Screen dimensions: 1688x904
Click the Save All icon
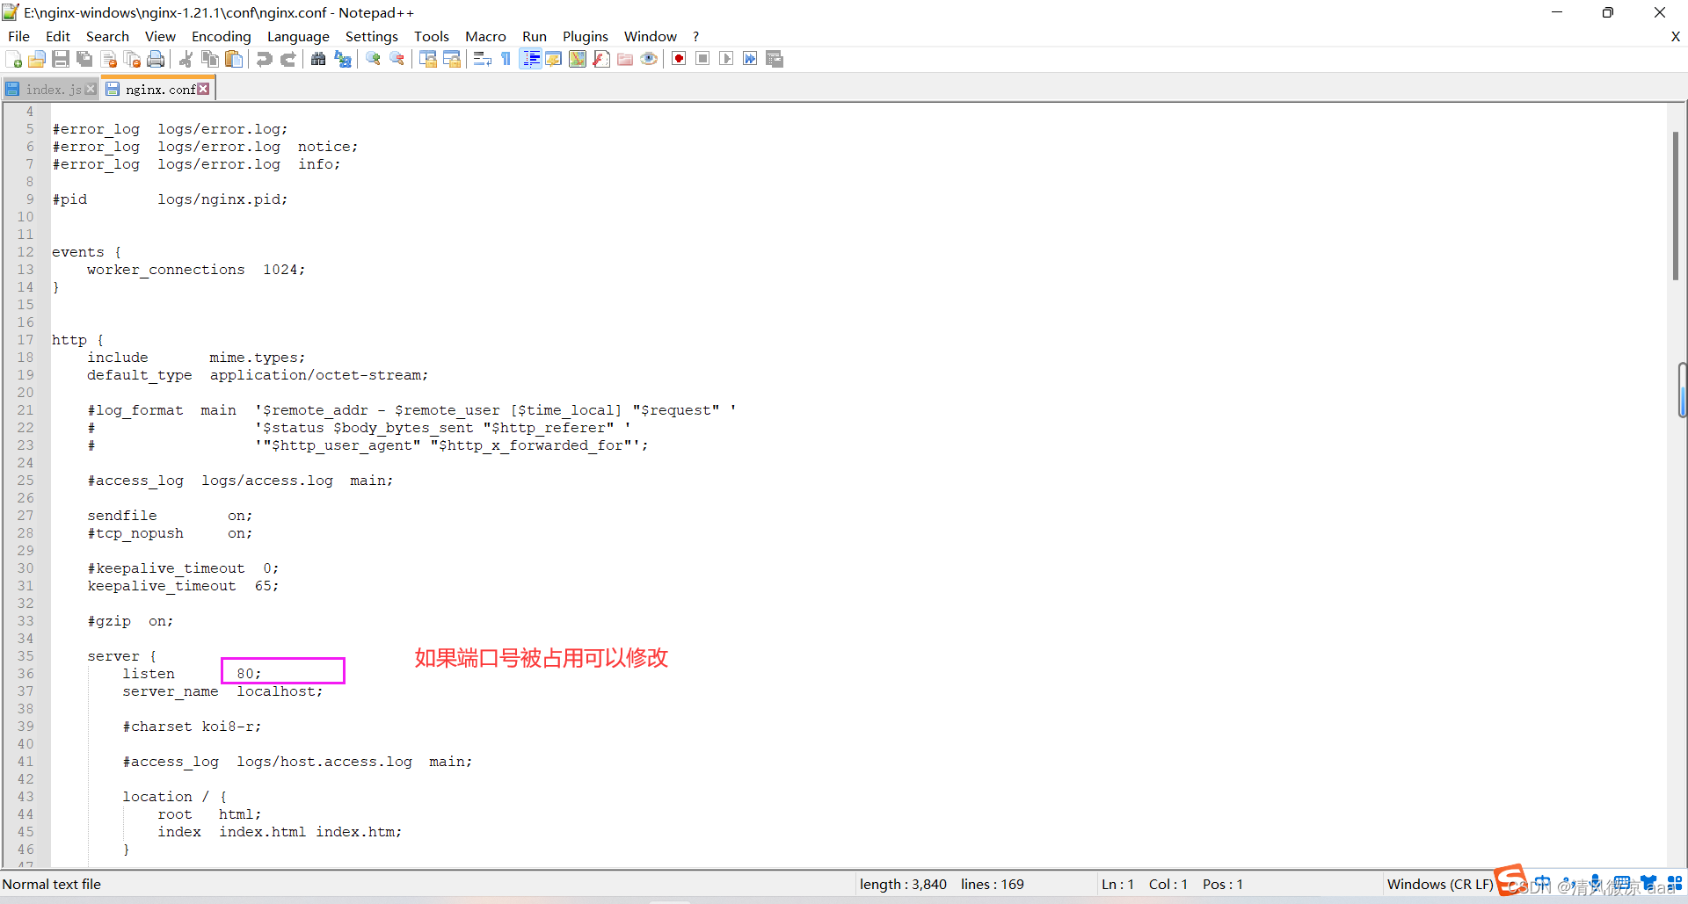point(84,59)
